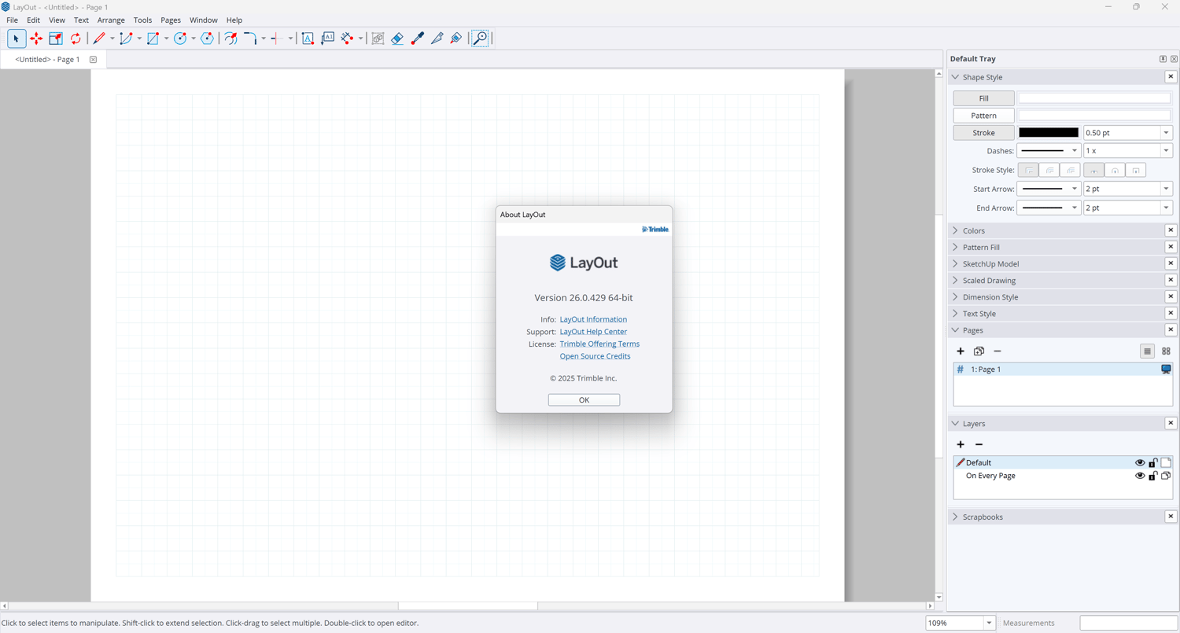Open the stroke width 0.50 pt dropdown

click(x=1167, y=133)
